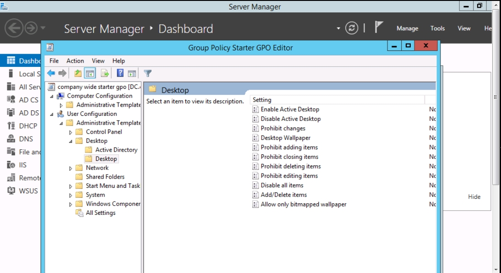Select All Servers in Server Manager sidebar

[21, 87]
